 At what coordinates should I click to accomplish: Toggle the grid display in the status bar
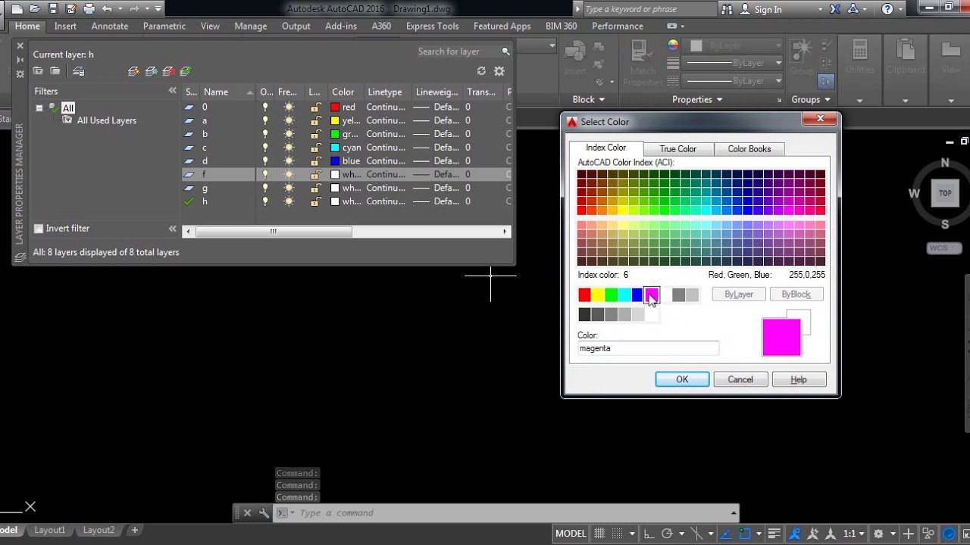600,534
